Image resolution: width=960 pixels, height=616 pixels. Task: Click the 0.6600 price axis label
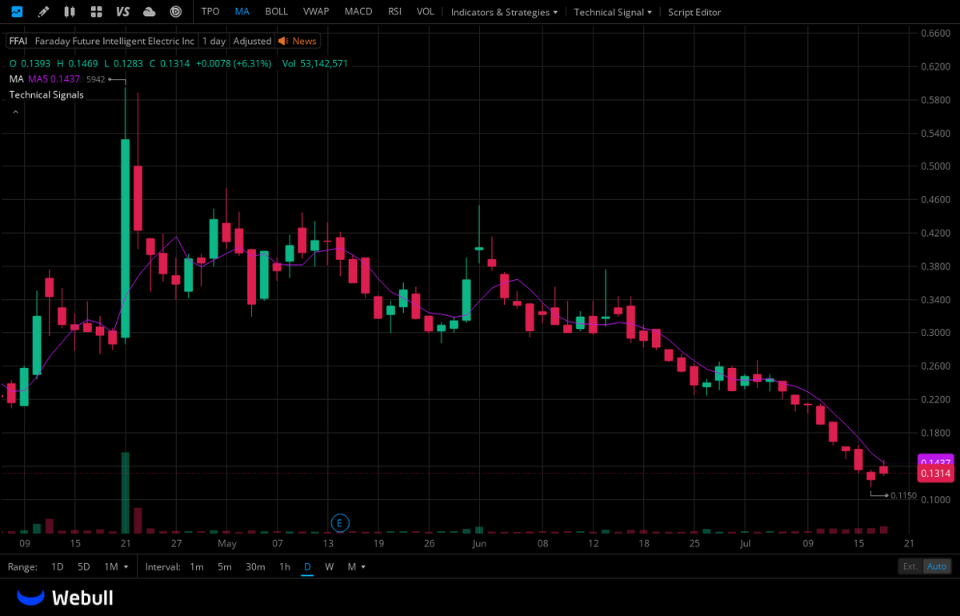point(935,33)
